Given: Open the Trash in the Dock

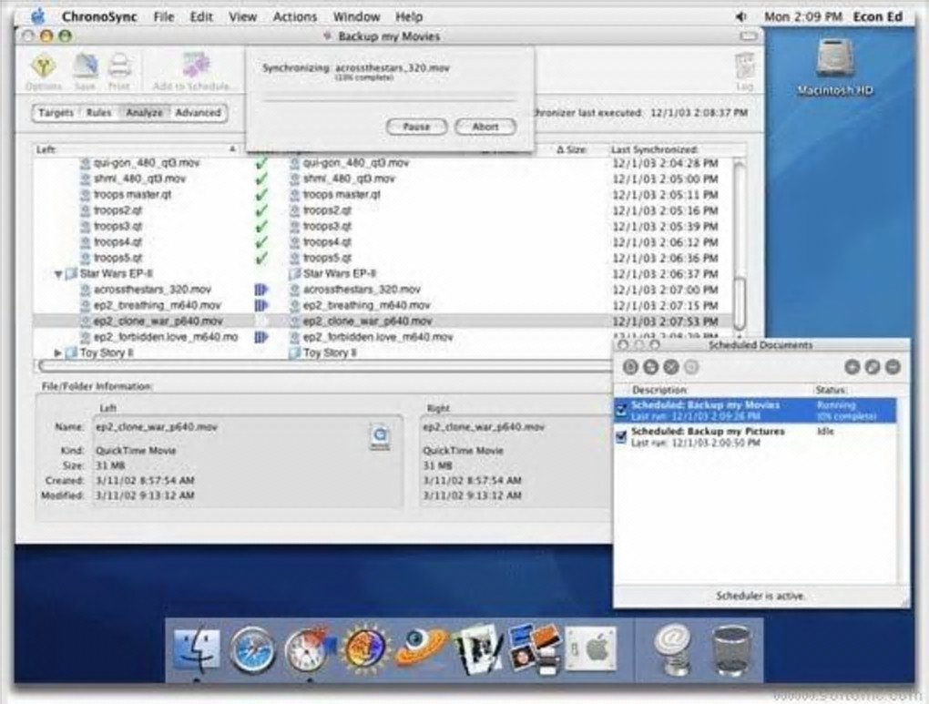Looking at the screenshot, I should point(731,650).
